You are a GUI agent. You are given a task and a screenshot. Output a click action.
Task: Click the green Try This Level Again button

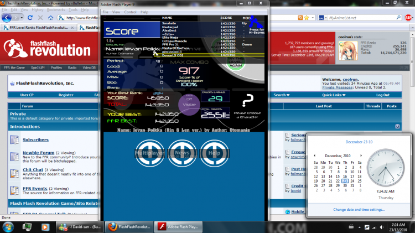(x=236, y=62)
